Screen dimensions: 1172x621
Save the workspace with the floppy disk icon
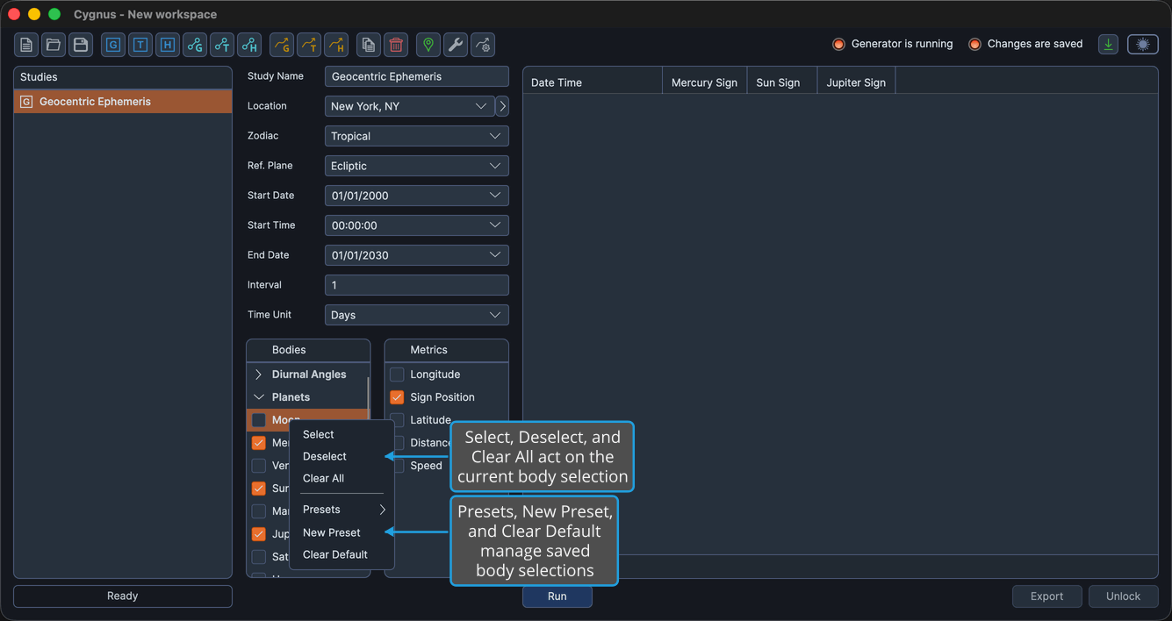[x=81, y=45]
